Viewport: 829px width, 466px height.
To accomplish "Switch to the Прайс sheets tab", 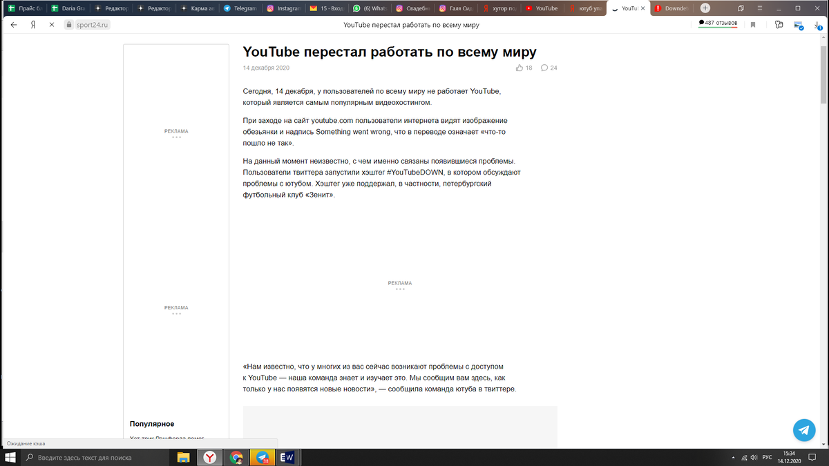I will click(x=25, y=8).
